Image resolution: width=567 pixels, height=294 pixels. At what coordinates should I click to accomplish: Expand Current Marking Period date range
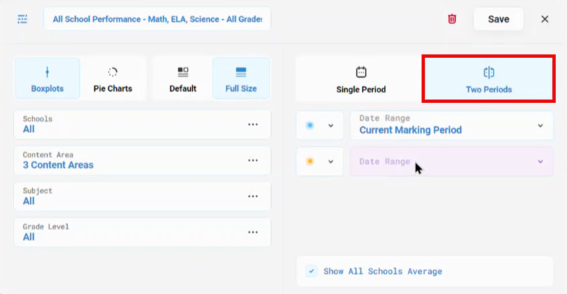451,125
